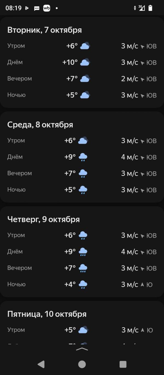Tap the cloud icon for Friday morning
Screen dimensions: 164x375
83,330
